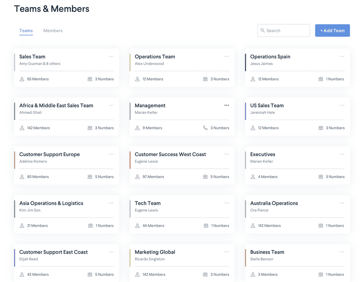Viewport: 360px width, 282px height.
Task: Click the phone numbers icon on Operations Team card
Action: pos(206,79)
